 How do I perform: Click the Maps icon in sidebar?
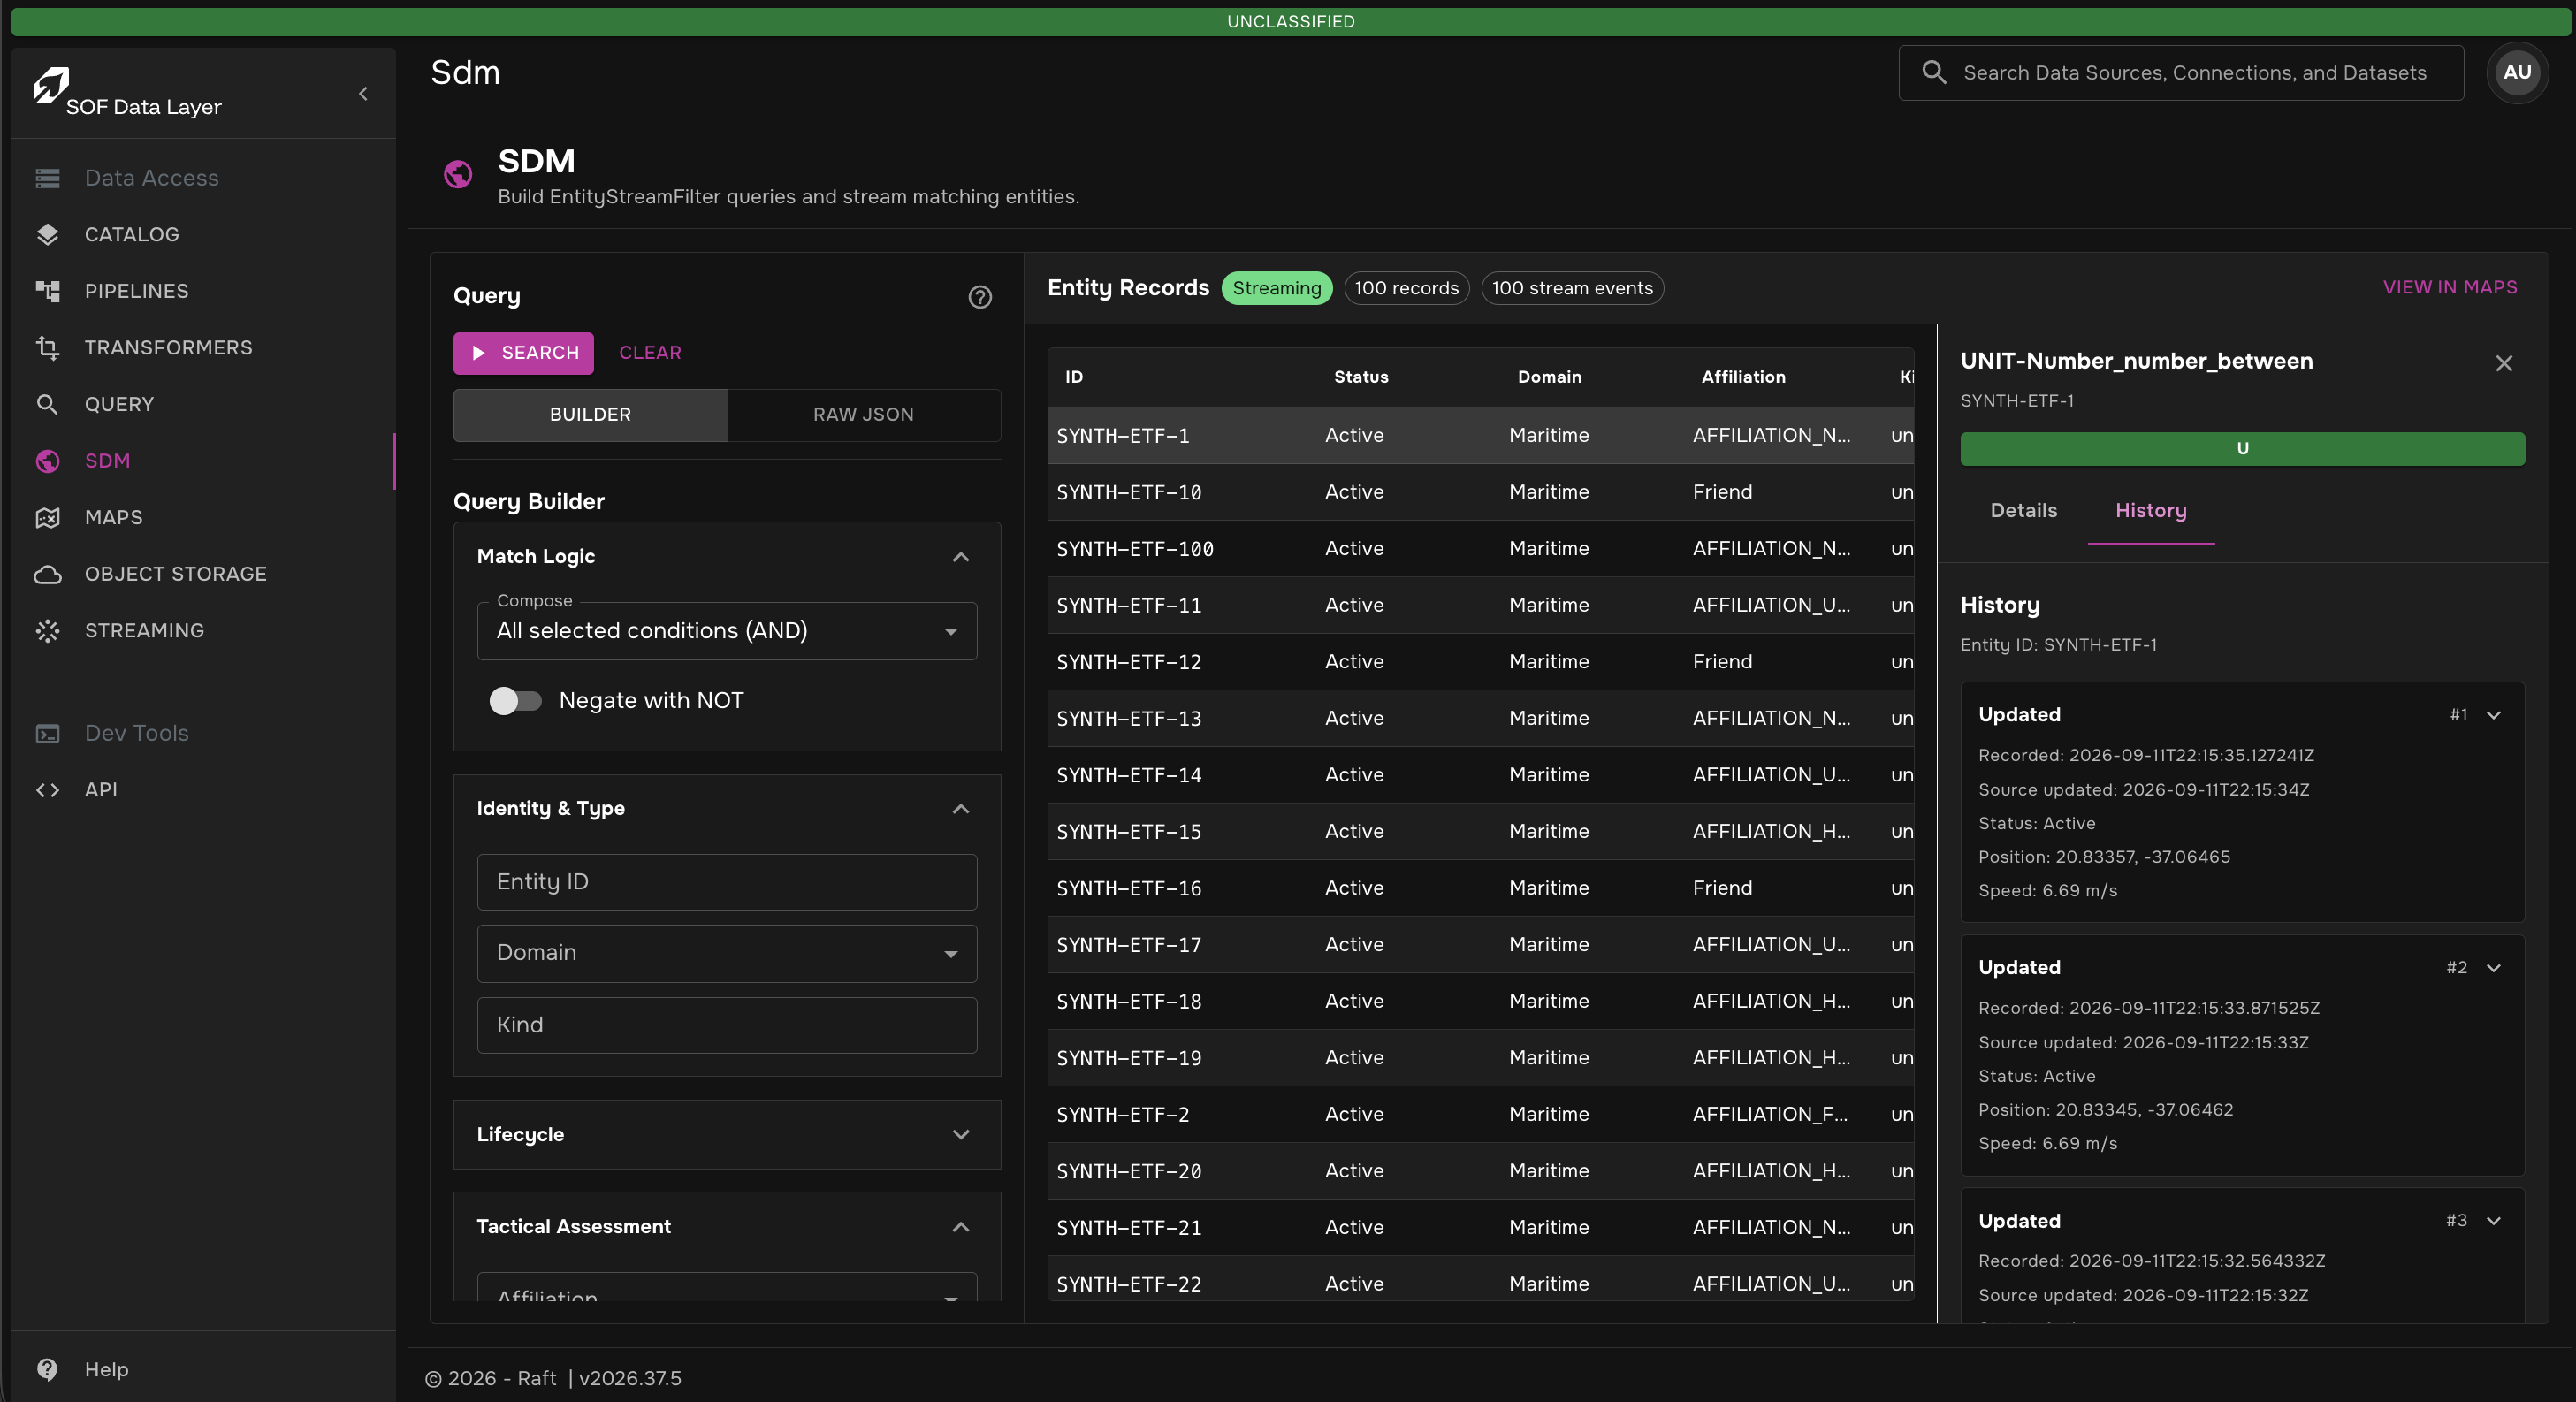(x=47, y=518)
